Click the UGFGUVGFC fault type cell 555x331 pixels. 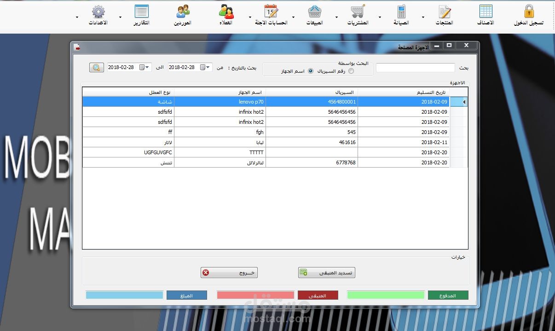(x=129, y=152)
